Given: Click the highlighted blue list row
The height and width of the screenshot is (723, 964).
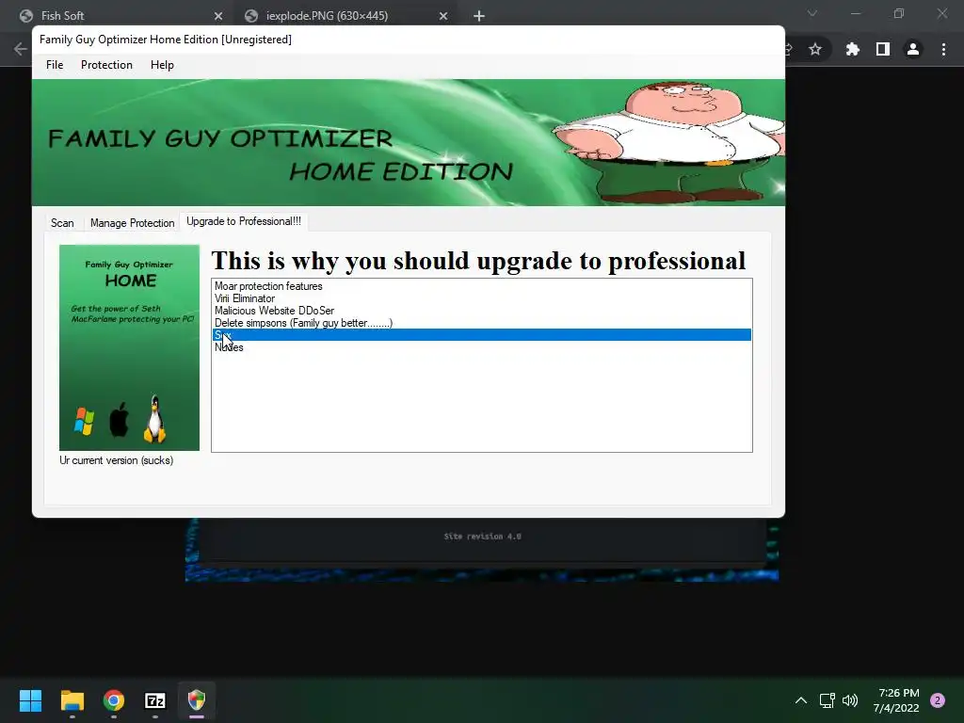Looking at the screenshot, I should [x=481, y=334].
